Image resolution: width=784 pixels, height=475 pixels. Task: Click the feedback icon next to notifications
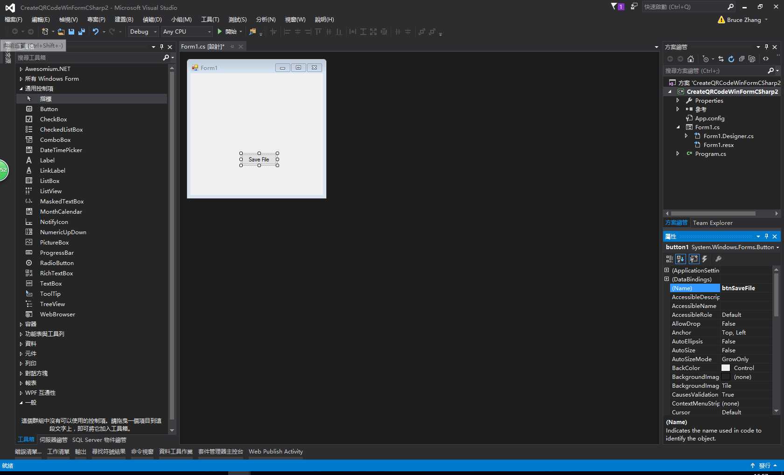pyautogui.click(x=634, y=7)
